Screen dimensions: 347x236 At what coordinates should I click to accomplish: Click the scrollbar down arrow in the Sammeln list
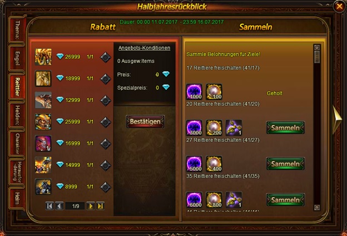click(317, 208)
